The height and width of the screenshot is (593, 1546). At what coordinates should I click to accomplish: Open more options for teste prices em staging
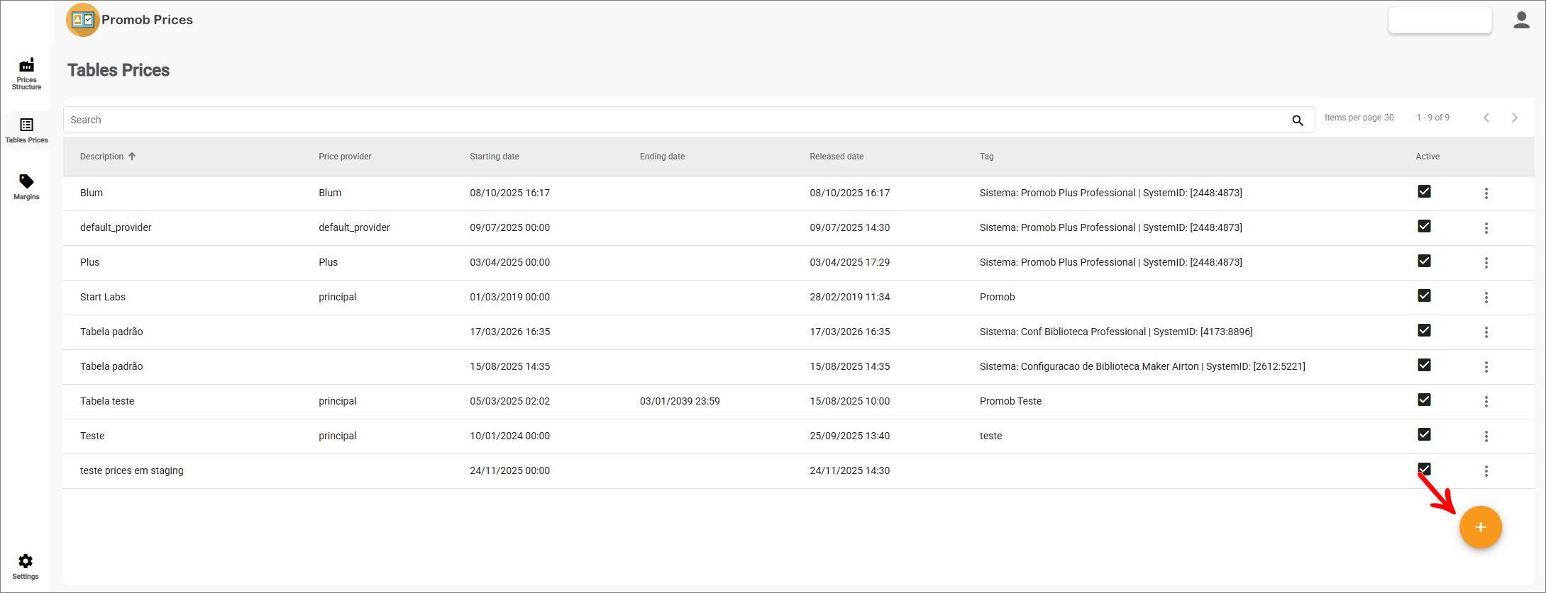click(1486, 471)
